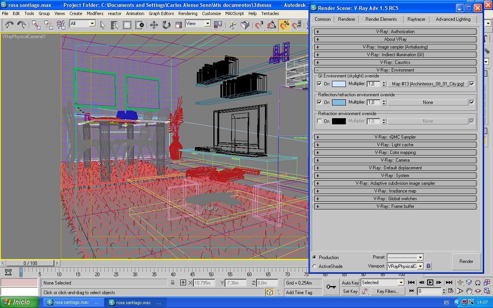Toggle the Angle Snap icon

pos(272,25)
